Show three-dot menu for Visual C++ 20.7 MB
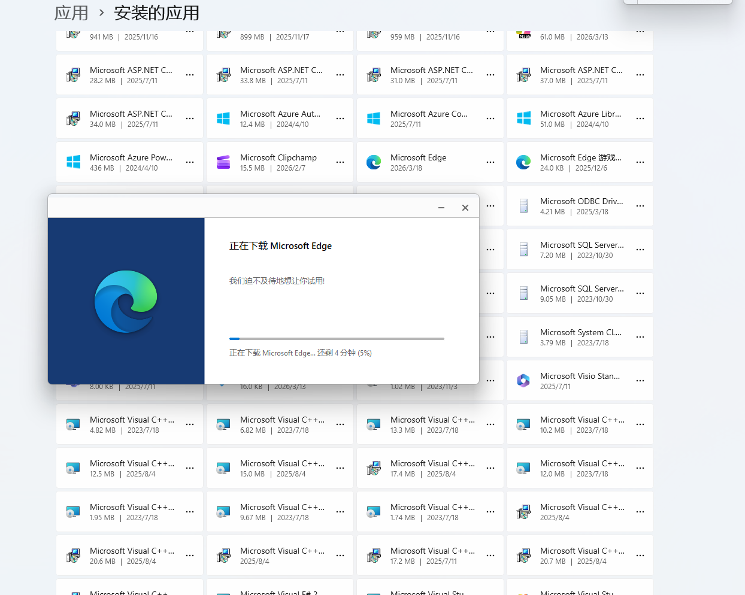Image resolution: width=745 pixels, height=595 pixels. 640,555
